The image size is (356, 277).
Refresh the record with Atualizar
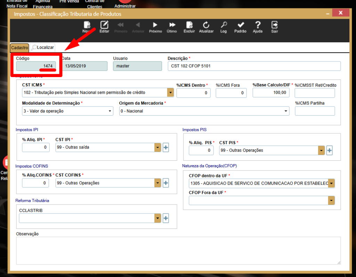click(x=206, y=27)
